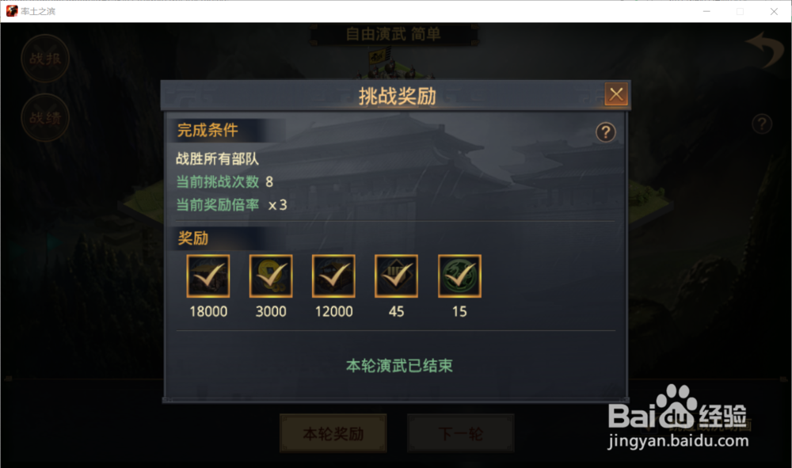Select the 3000 coin reward icon
792x468 pixels.
pos(271,276)
